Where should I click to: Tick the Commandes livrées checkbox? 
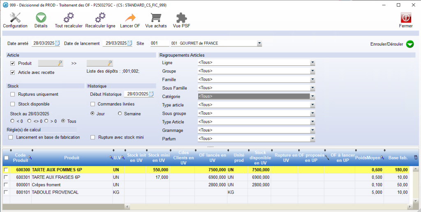pos(93,104)
